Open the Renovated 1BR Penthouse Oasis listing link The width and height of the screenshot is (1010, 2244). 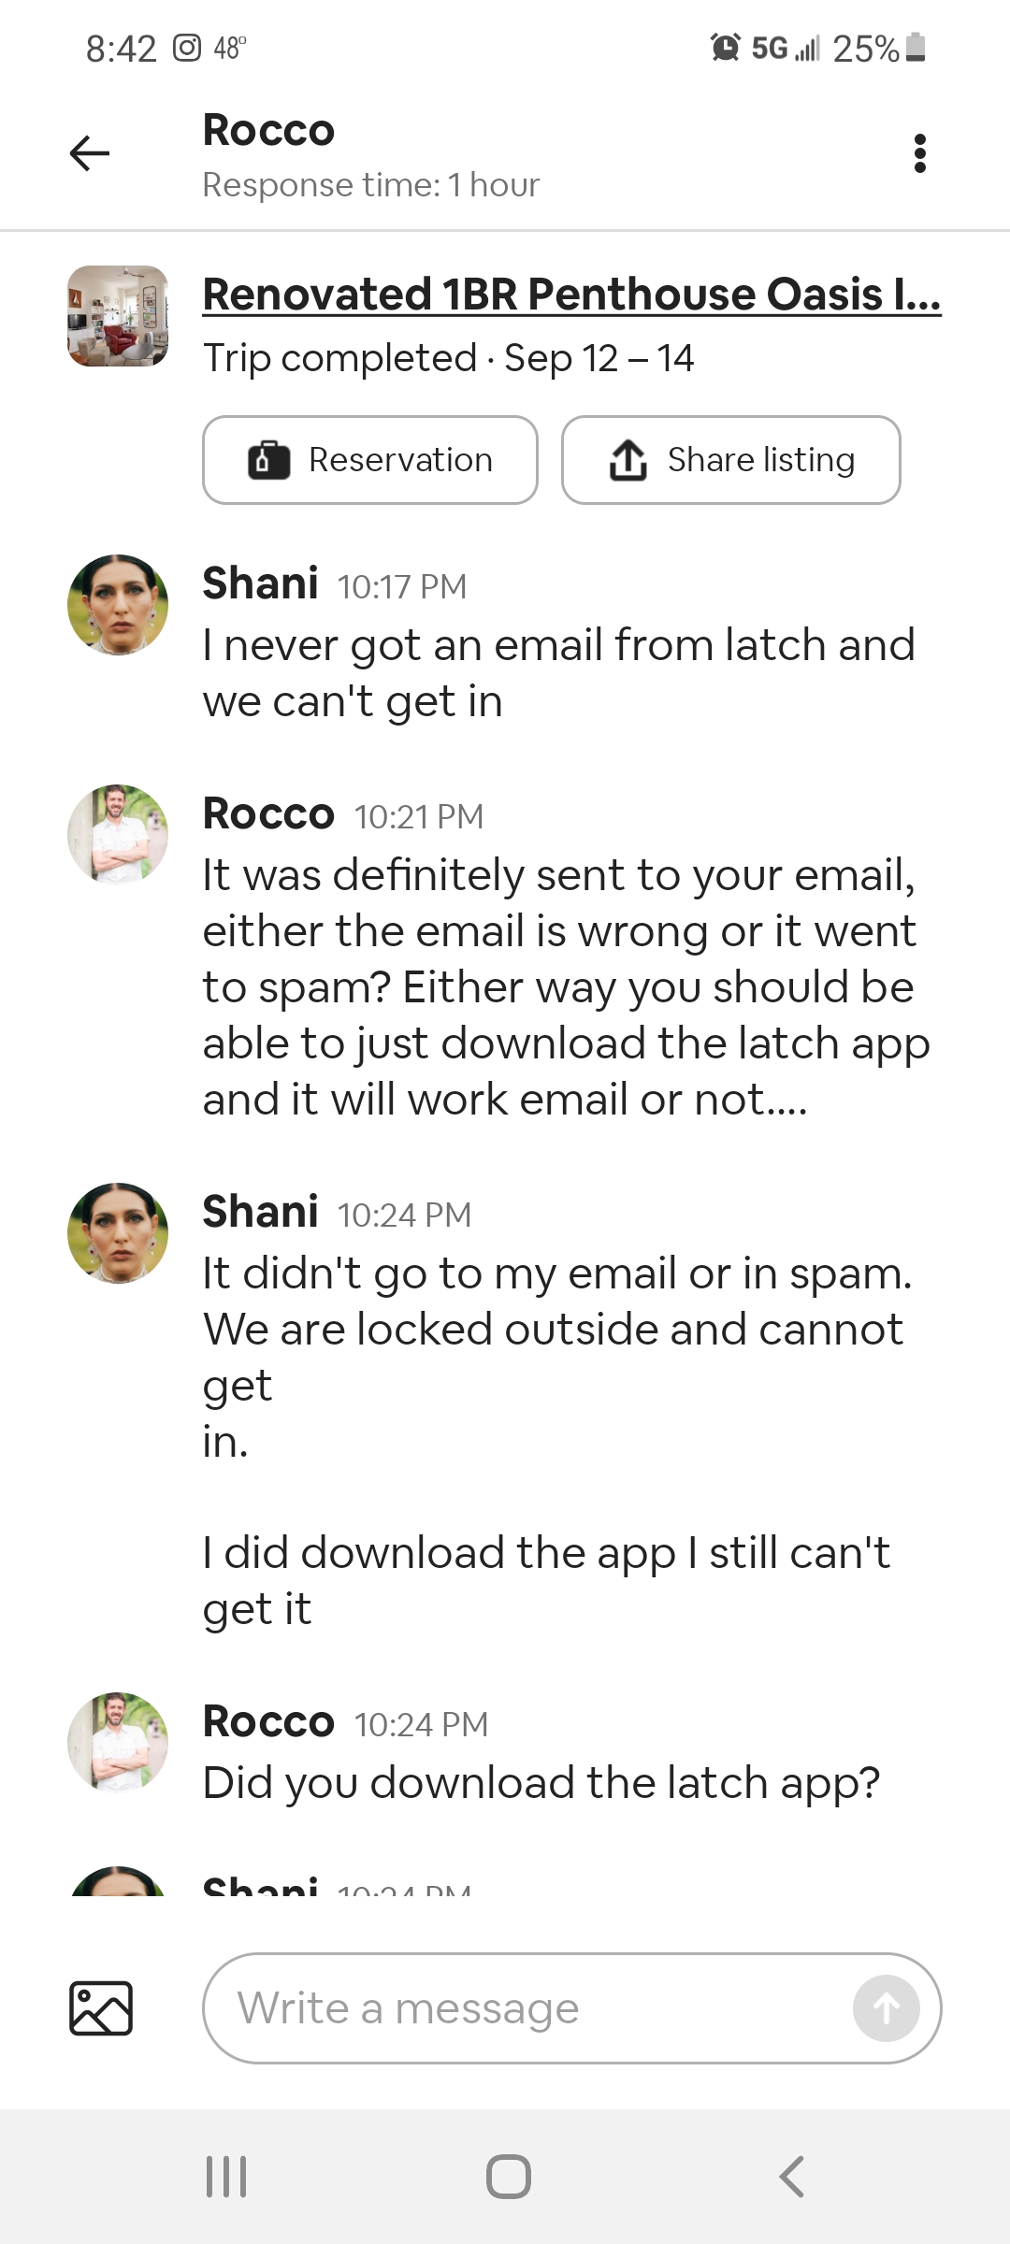click(x=572, y=295)
